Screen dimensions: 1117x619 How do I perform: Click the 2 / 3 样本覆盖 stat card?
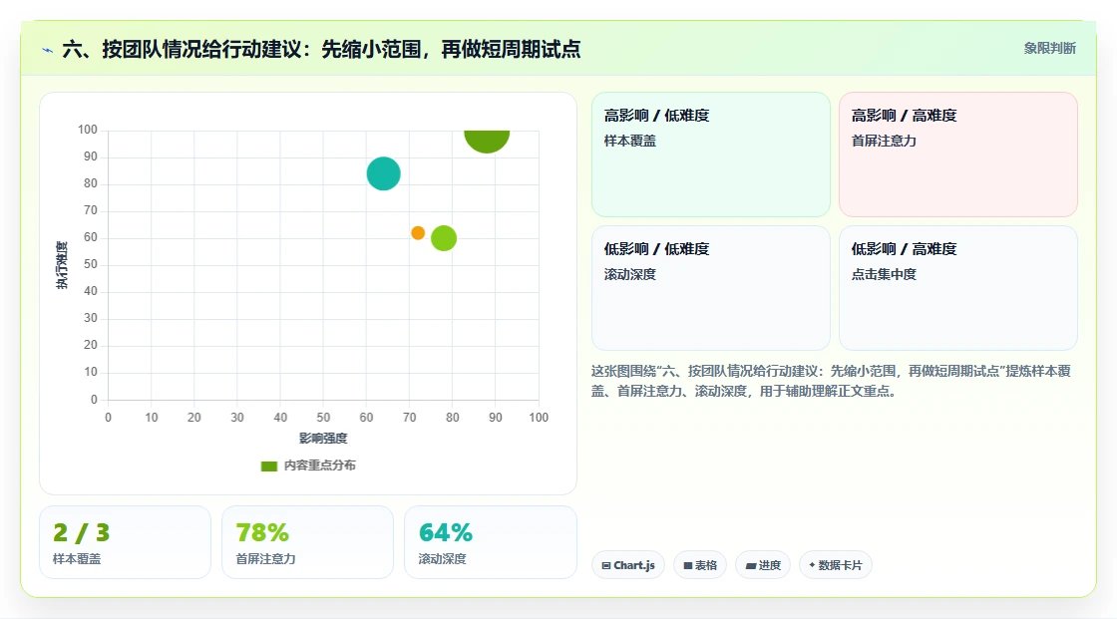(126, 542)
